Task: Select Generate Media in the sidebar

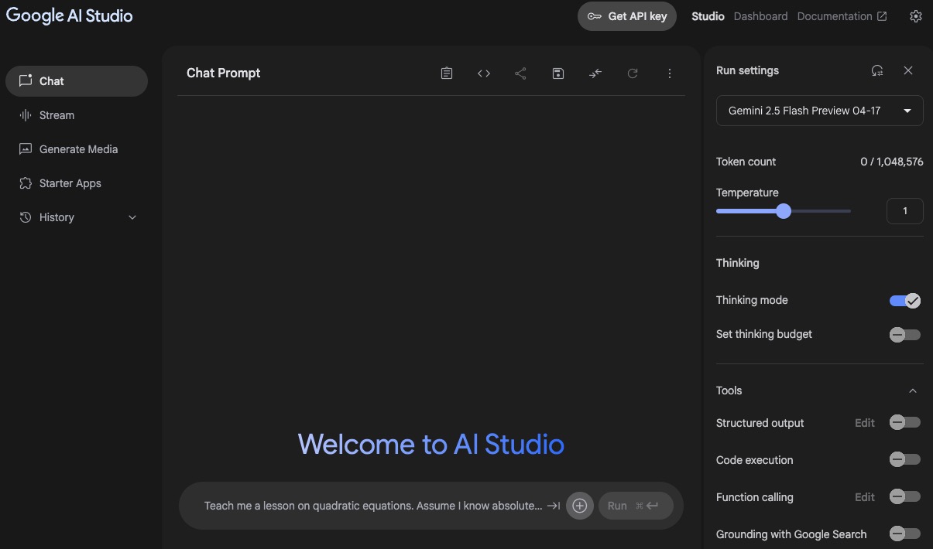Action: coord(78,149)
